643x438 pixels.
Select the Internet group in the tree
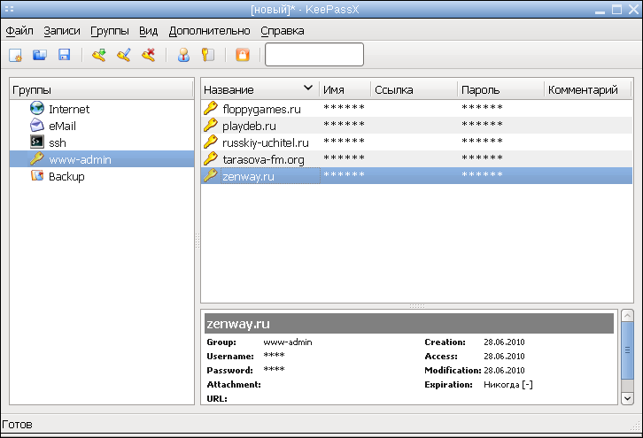(x=68, y=109)
